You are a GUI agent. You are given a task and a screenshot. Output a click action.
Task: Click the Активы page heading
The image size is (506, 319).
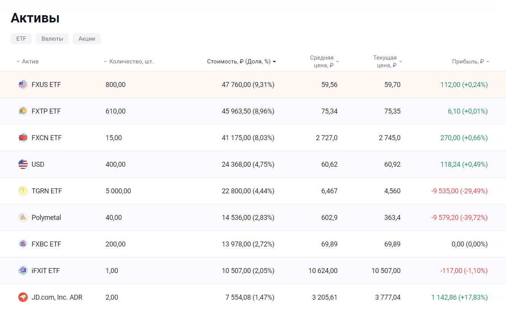35,18
